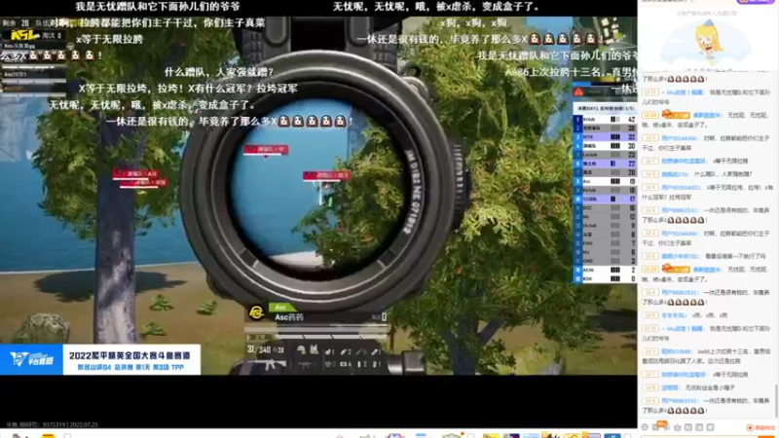Screen dimensions: 779x438
Task: Click the username beside '什么赠队，人家强就赠?' chat message
Action: tap(674, 174)
